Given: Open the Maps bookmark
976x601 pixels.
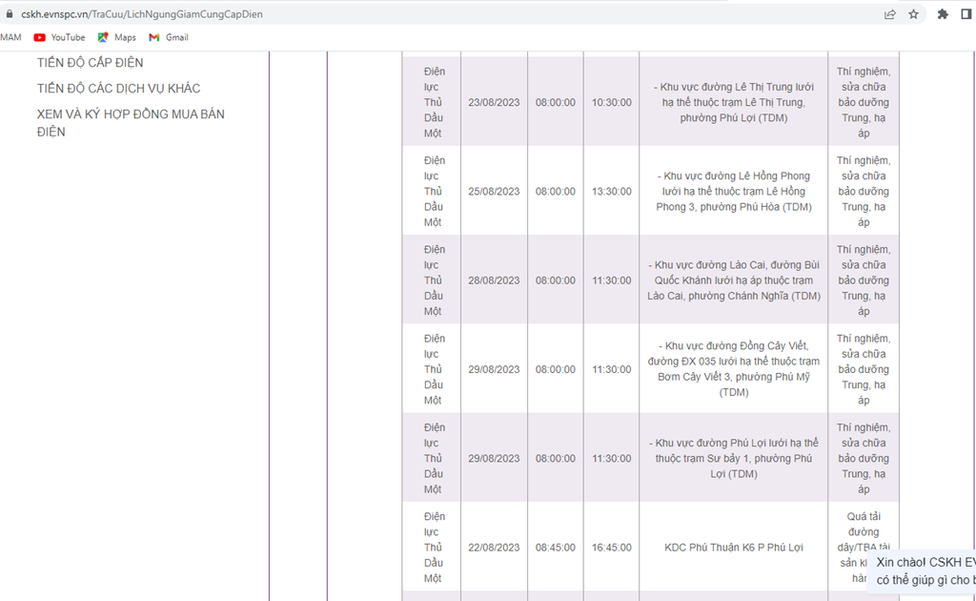Looking at the screenshot, I should click(x=117, y=37).
